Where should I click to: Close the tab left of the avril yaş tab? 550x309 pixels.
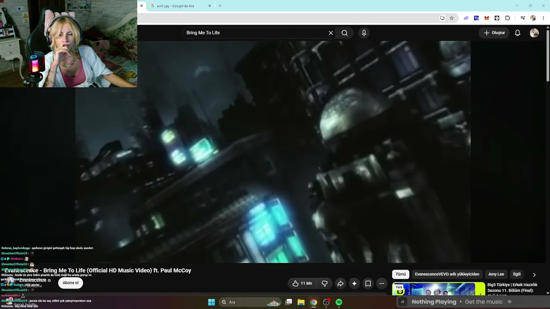pos(141,6)
